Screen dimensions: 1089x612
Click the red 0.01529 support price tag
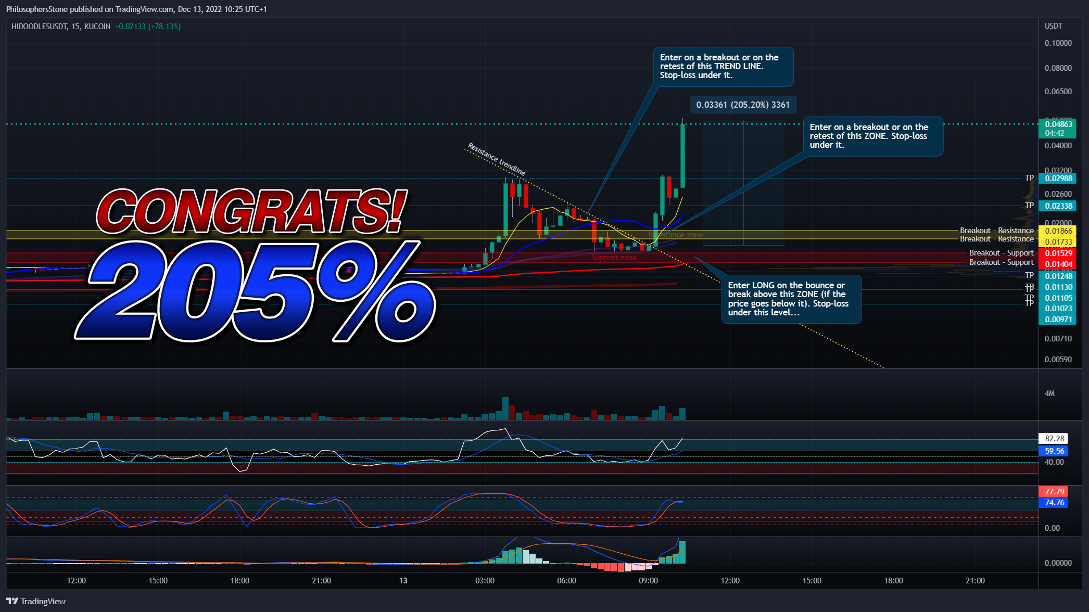pos(1058,253)
